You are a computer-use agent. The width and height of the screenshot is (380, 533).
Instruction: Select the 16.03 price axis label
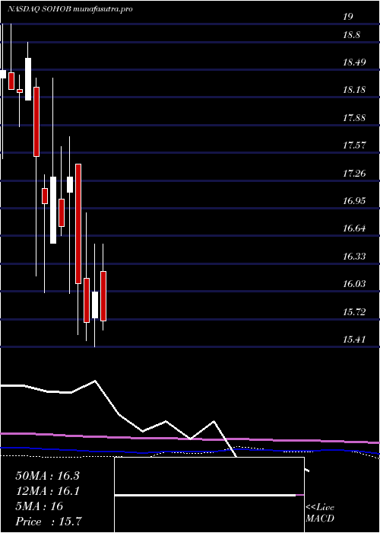[x=354, y=284]
